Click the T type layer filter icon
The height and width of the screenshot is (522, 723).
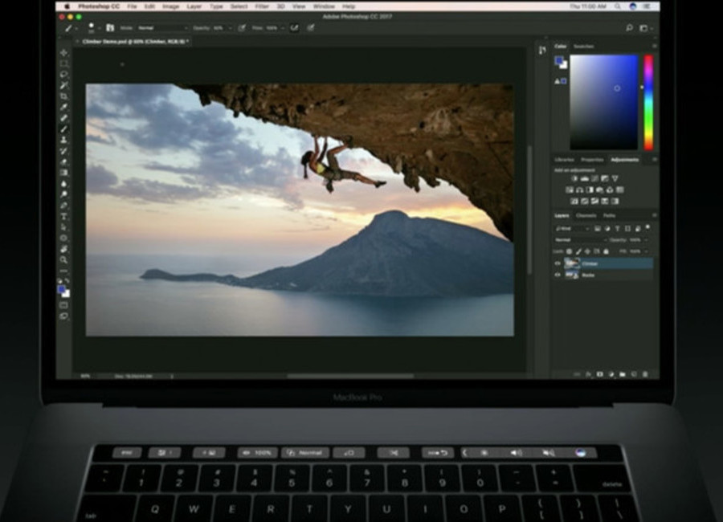pos(618,228)
